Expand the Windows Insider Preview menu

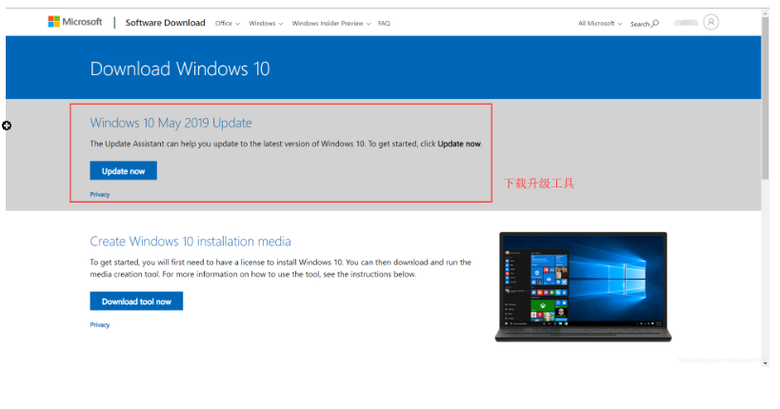331,23
